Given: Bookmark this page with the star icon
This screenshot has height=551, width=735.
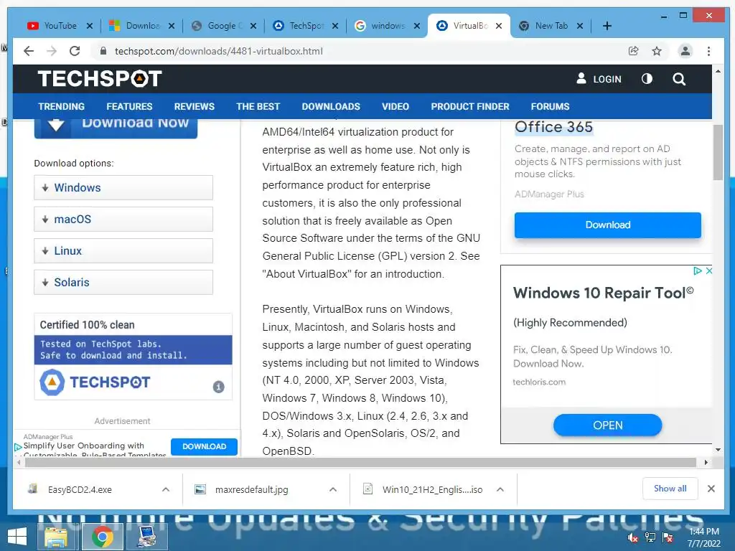Looking at the screenshot, I should pos(657,51).
